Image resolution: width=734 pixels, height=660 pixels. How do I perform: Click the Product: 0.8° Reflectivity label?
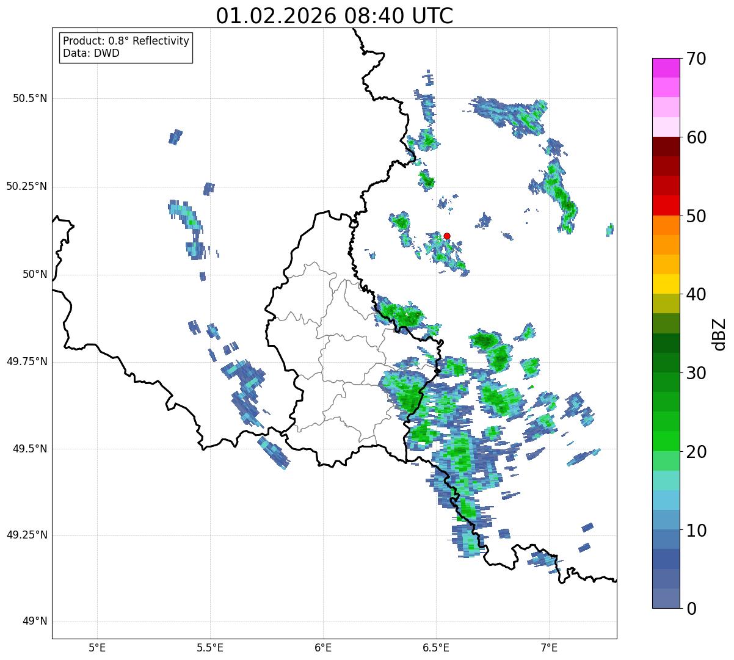tap(126, 41)
